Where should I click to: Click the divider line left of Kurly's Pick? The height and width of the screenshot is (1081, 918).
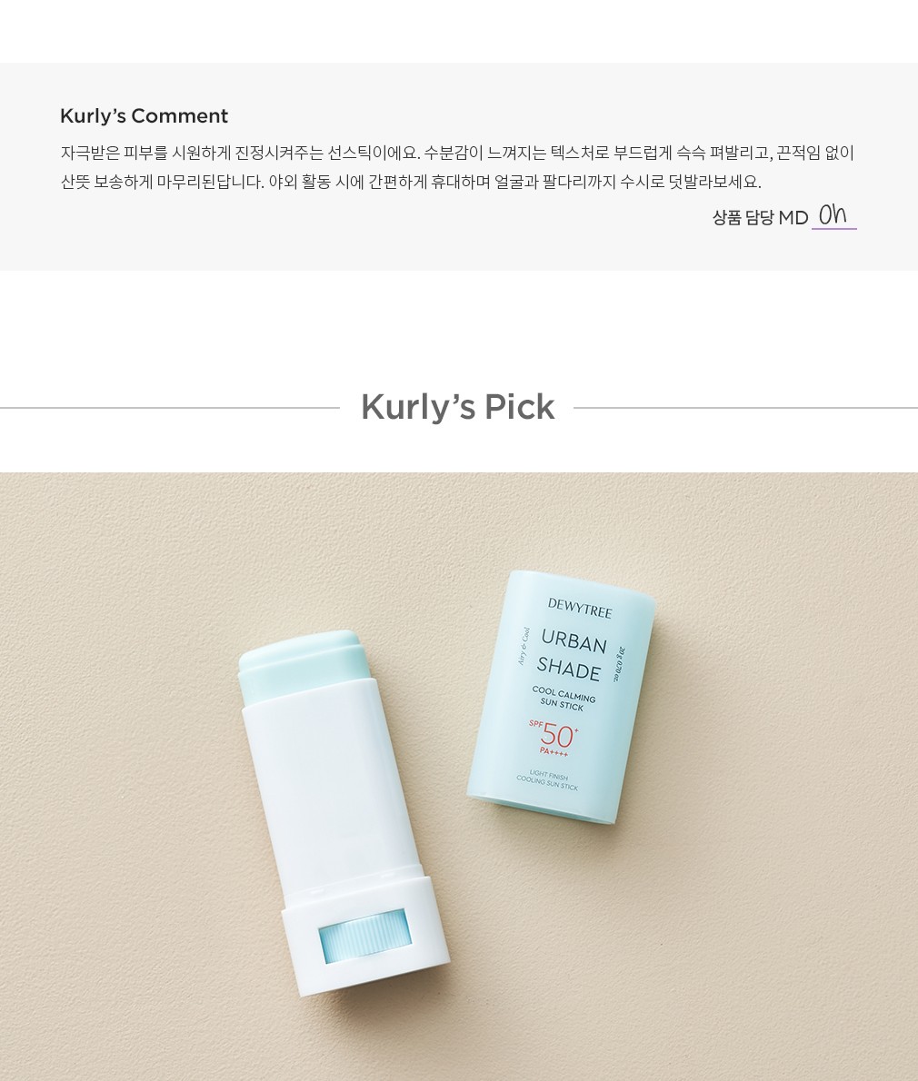click(170, 408)
